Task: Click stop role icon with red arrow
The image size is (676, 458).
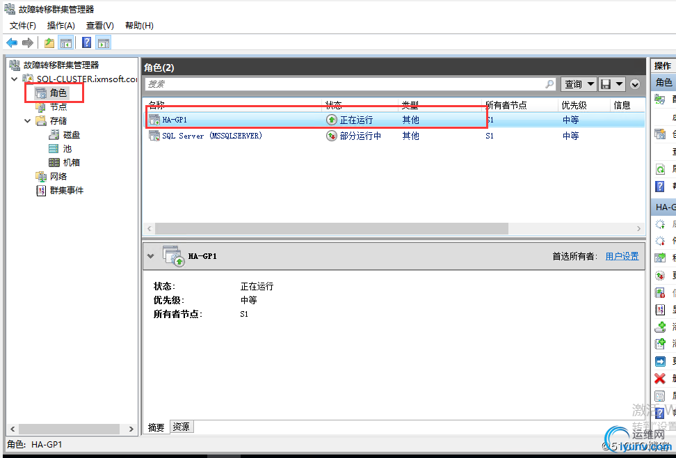Action: (660, 241)
